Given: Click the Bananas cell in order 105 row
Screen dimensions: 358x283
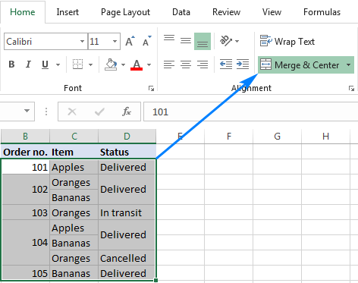Looking at the screenshot, I should click(74, 273).
